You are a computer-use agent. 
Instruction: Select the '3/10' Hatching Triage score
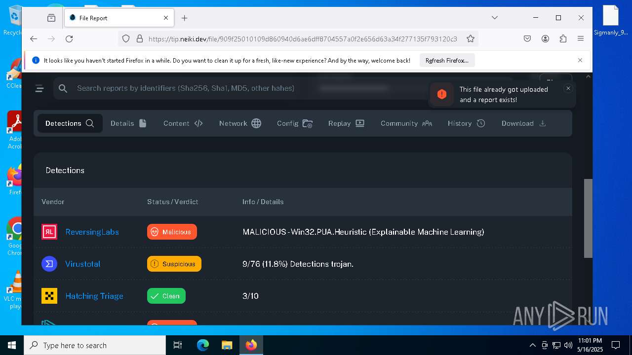point(250,296)
